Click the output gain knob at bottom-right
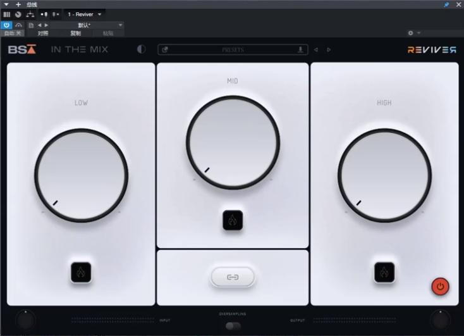The height and width of the screenshot is (336, 464). click(x=441, y=320)
